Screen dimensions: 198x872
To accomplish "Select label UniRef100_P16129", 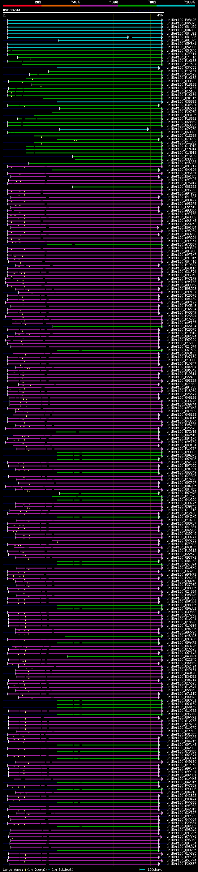I will (x=181, y=156).
